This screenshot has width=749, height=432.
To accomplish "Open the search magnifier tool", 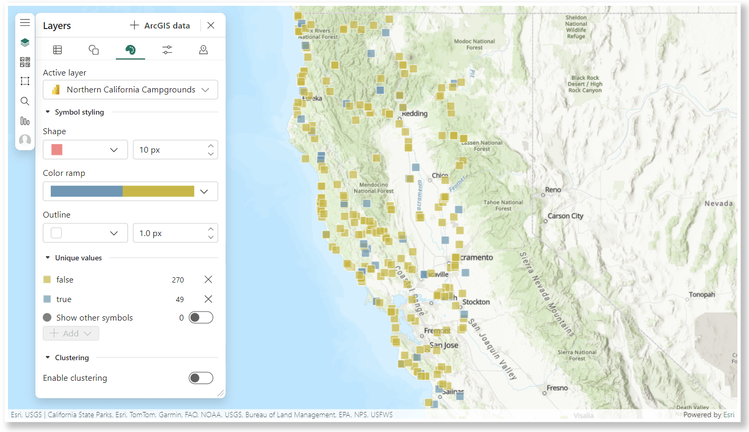I will pyautogui.click(x=25, y=101).
